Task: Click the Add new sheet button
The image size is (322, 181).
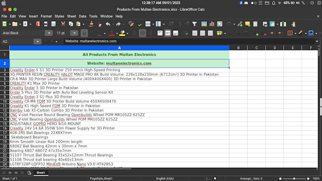Action: pos(29,173)
